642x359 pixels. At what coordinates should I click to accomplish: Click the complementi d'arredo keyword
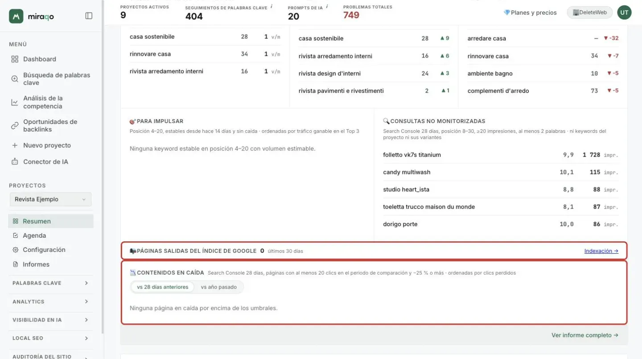pyautogui.click(x=498, y=91)
